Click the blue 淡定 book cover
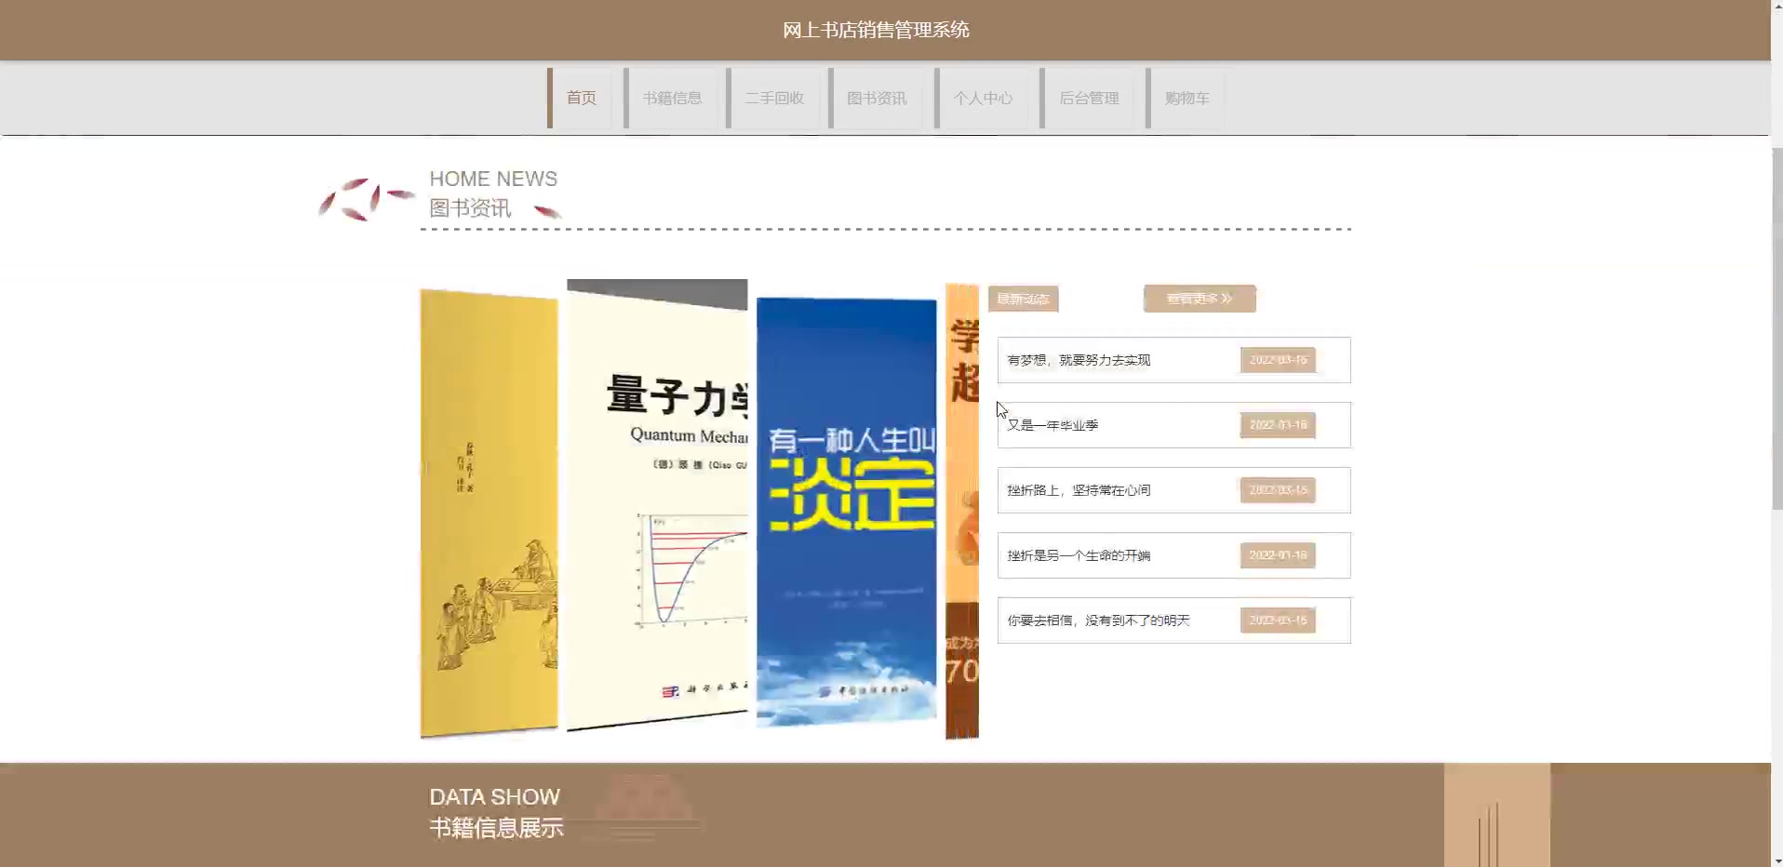Image resolution: width=1783 pixels, height=867 pixels. tap(846, 512)
